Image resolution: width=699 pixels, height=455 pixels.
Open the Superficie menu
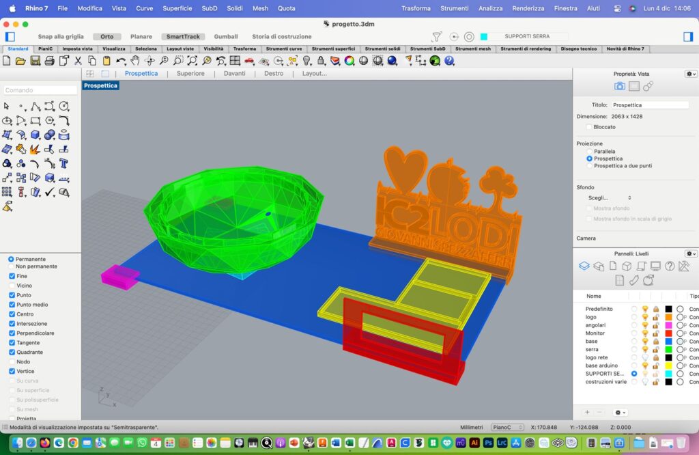pyautogui.click(x=177, y=8)
